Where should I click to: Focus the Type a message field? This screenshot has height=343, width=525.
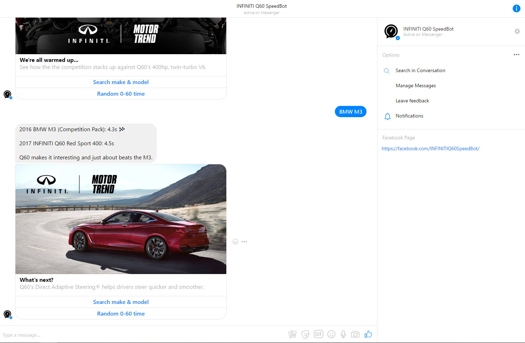tap(142, 335)
